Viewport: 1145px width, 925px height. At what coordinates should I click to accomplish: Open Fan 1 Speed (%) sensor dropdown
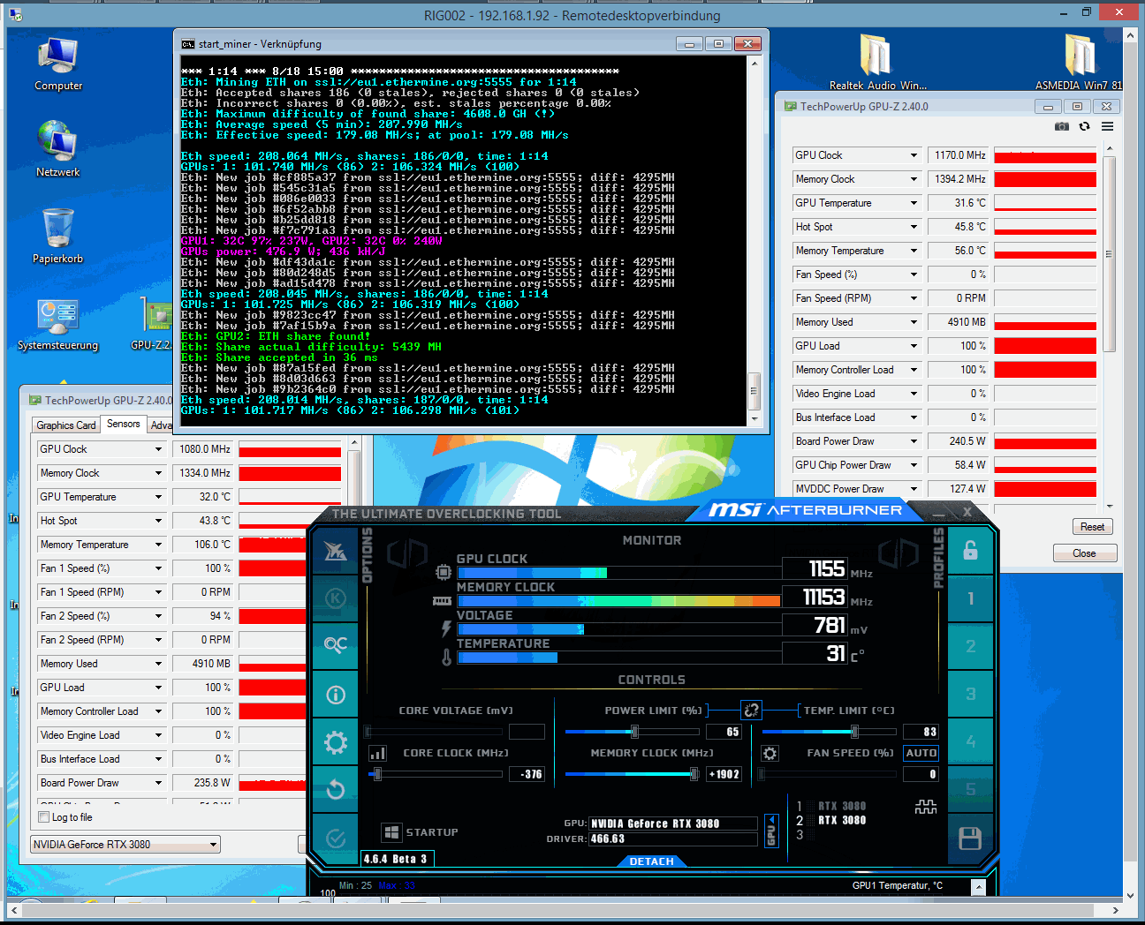pyautogui.click(x=159, y=568)
